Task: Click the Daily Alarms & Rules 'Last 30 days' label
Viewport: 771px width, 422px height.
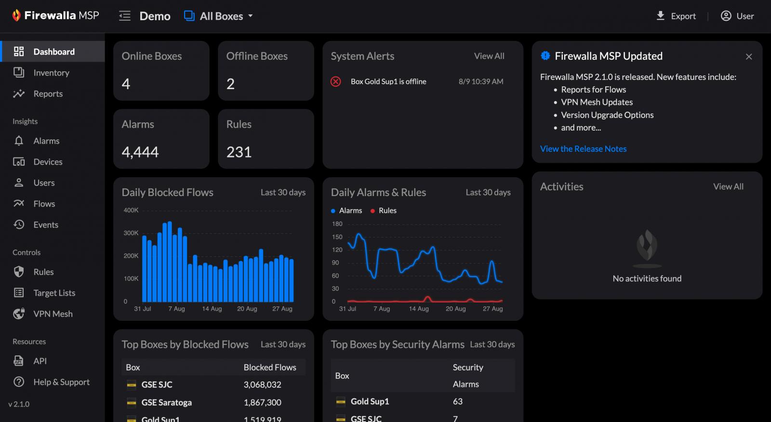Action: click(x=488, y=192)
